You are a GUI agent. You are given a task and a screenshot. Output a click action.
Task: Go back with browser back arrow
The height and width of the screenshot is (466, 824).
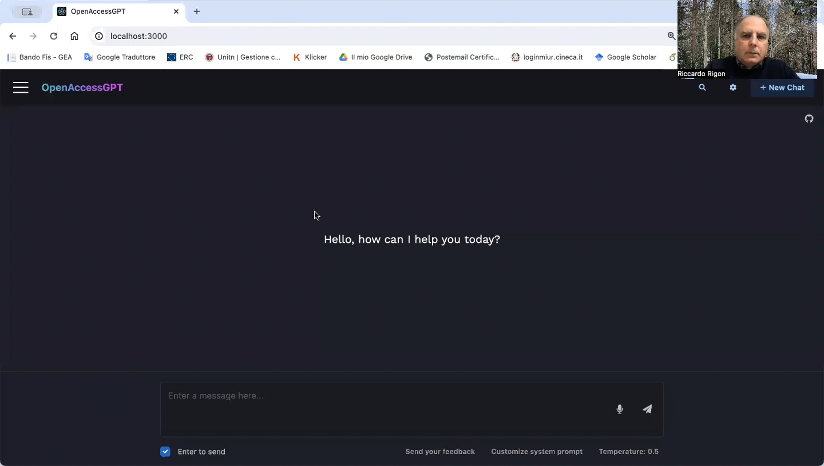click(x=13, y=36)
